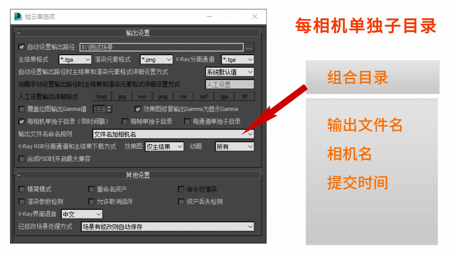Click the Gamma value spinner arrows

point(109,109)
